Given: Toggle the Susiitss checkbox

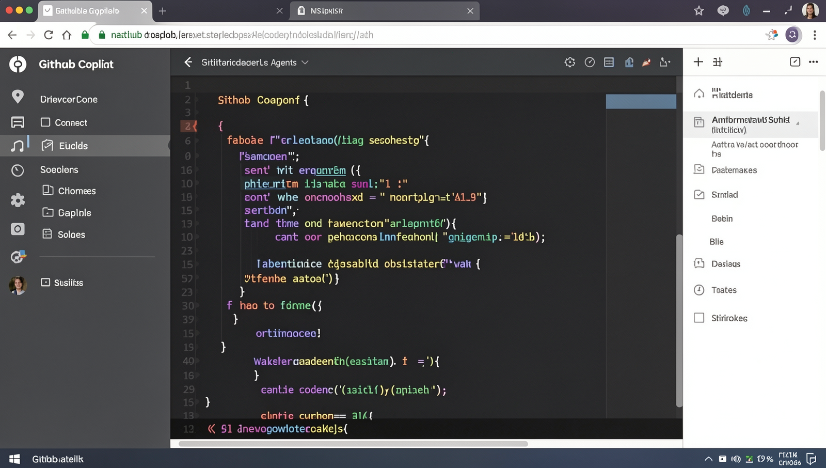Looking at the screenshot, I should click(x=45, y=282).
